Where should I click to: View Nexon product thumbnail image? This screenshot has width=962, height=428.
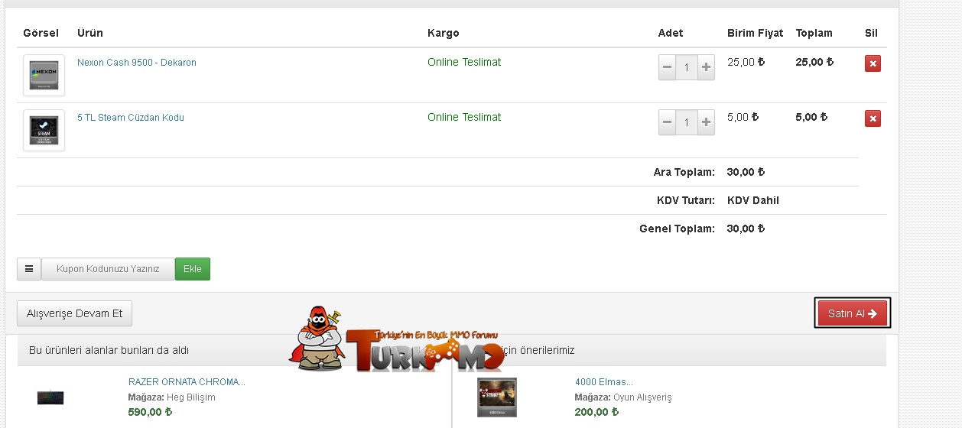(44, 76)
